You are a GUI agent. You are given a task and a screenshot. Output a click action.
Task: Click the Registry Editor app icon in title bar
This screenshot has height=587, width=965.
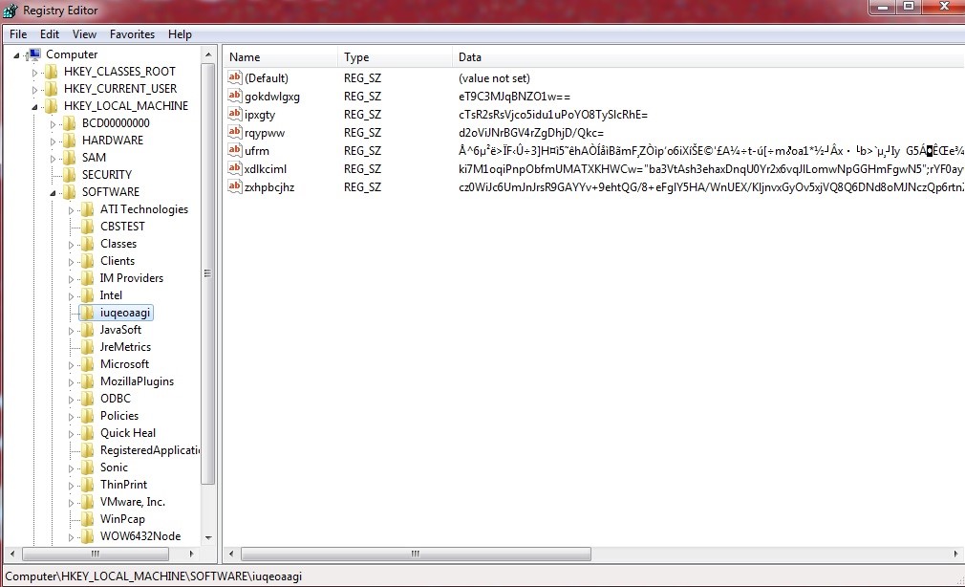tap(11, 11)
